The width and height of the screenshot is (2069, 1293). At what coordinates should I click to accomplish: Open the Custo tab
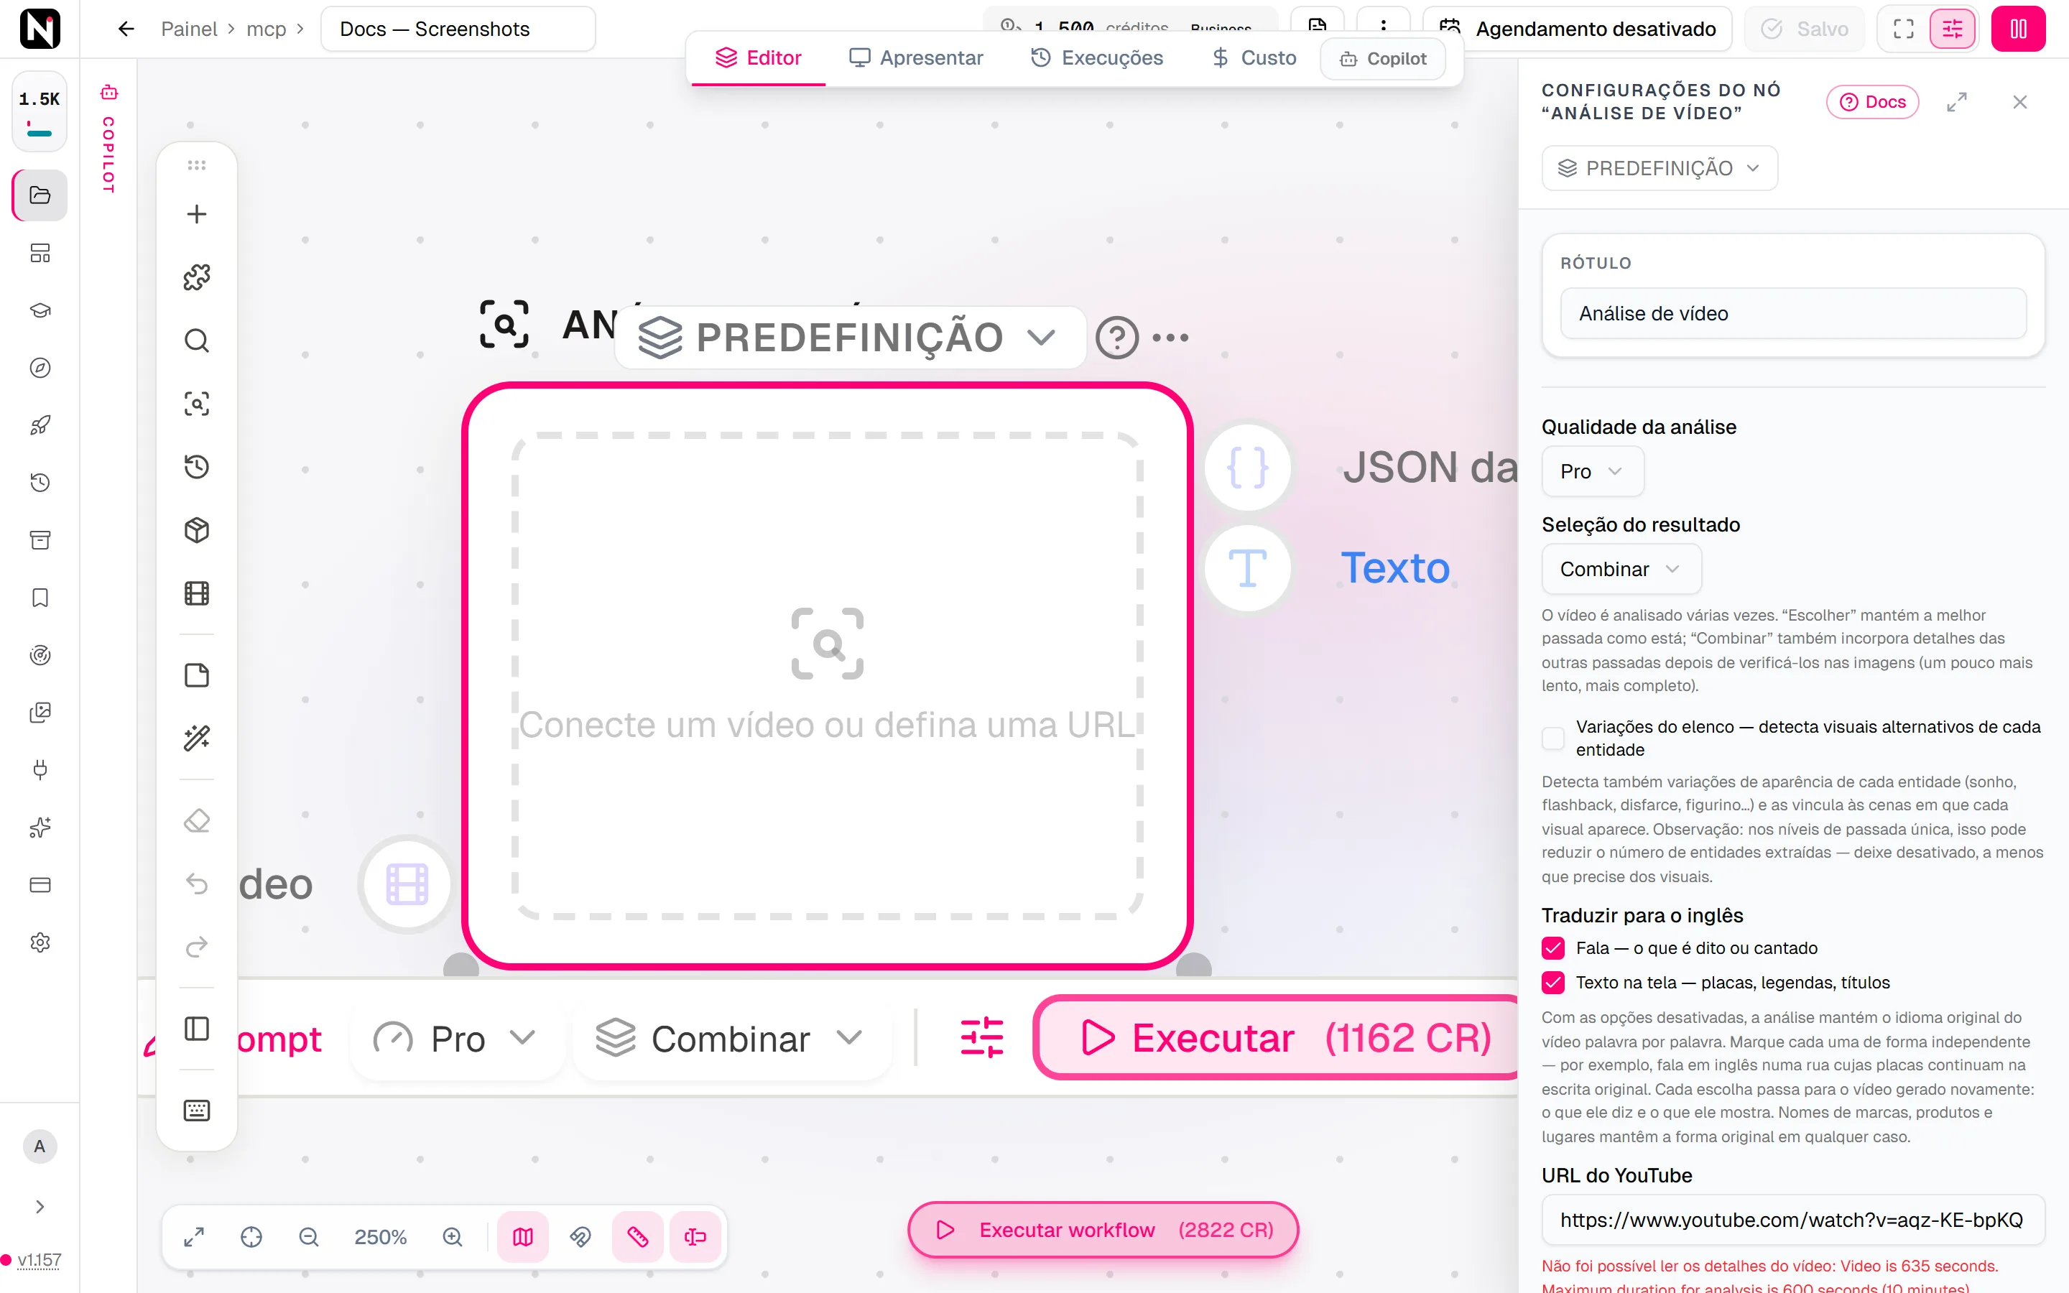(x=1254, y=57)
